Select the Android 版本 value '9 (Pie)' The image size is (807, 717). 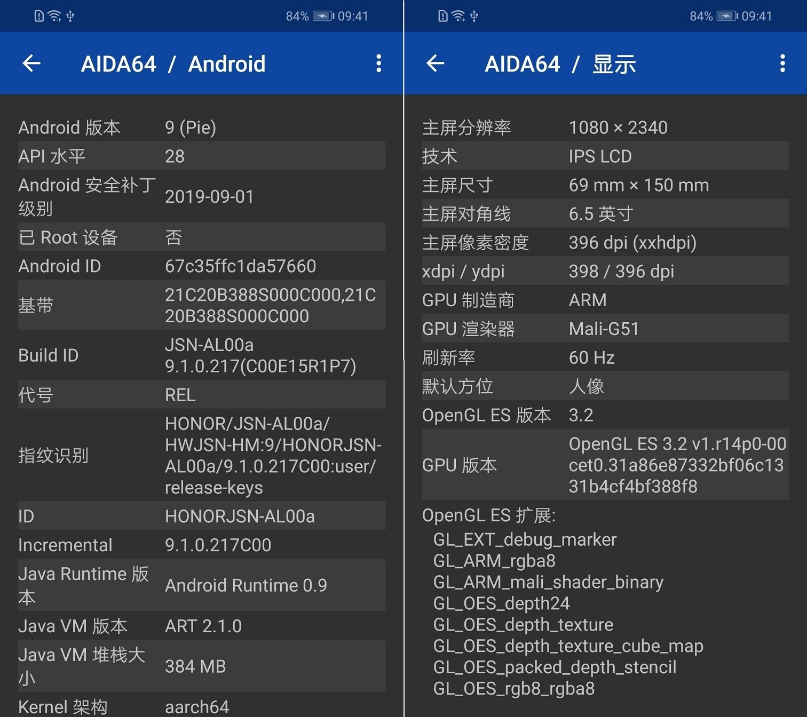[x=191, y=128]
